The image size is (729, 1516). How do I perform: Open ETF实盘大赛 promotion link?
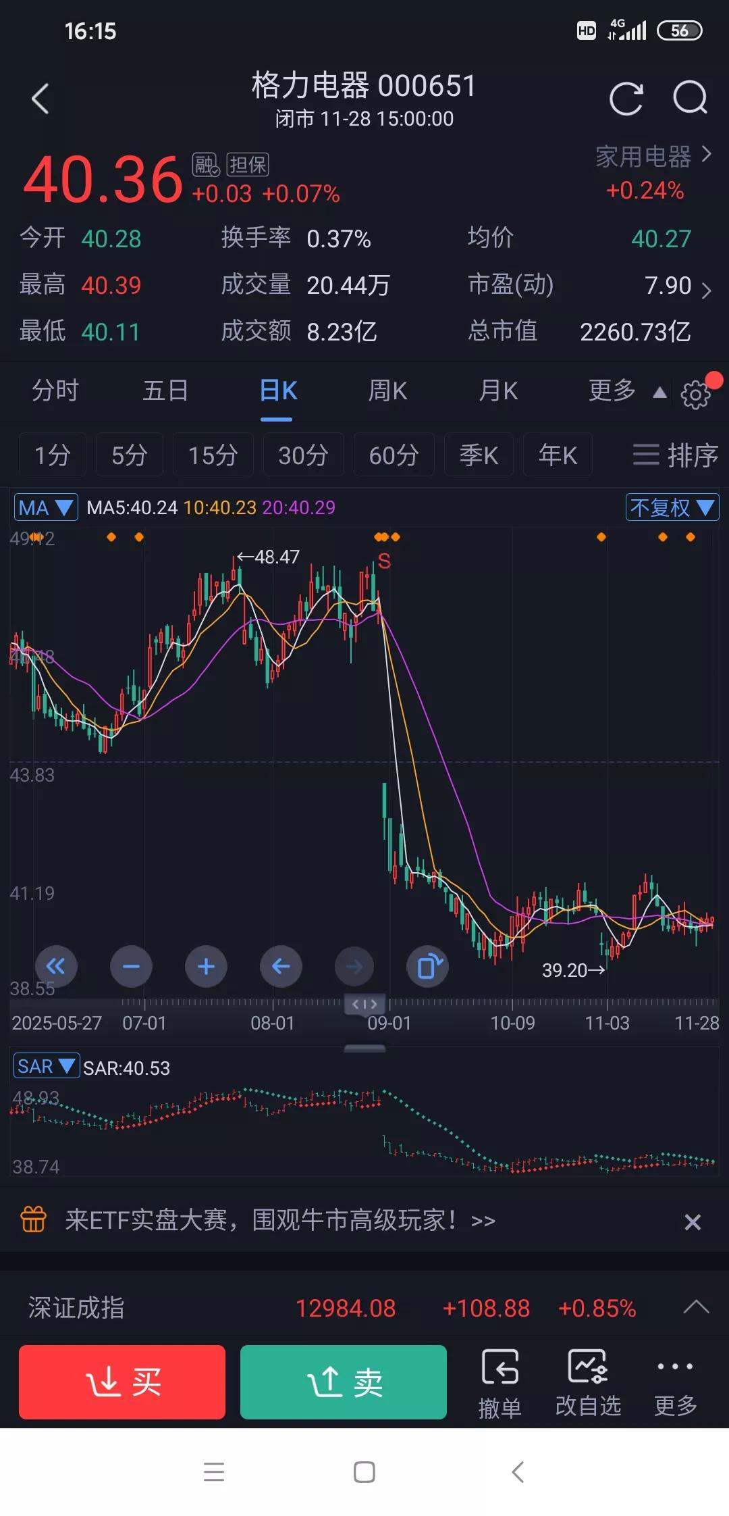[x=280, y=1220]
